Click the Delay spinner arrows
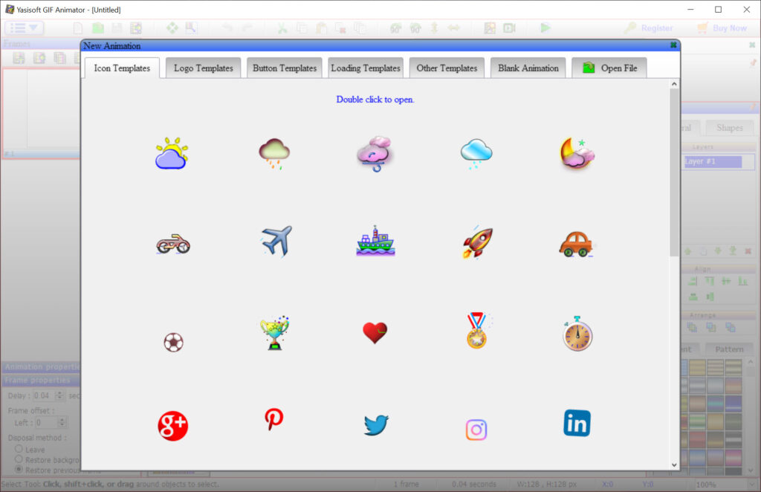This screenshot has width=761, height=492. click(x=59, y=395)
